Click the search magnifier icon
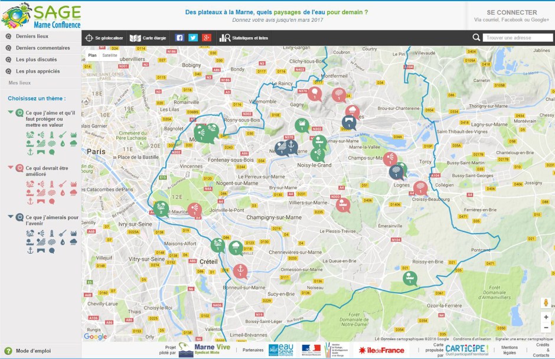 476,38
